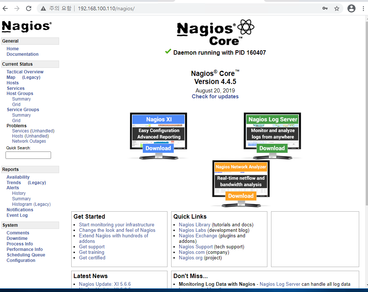Open the Configuration page
The image size is (368, 292).
pyautogui.click(x=21, y=260)
